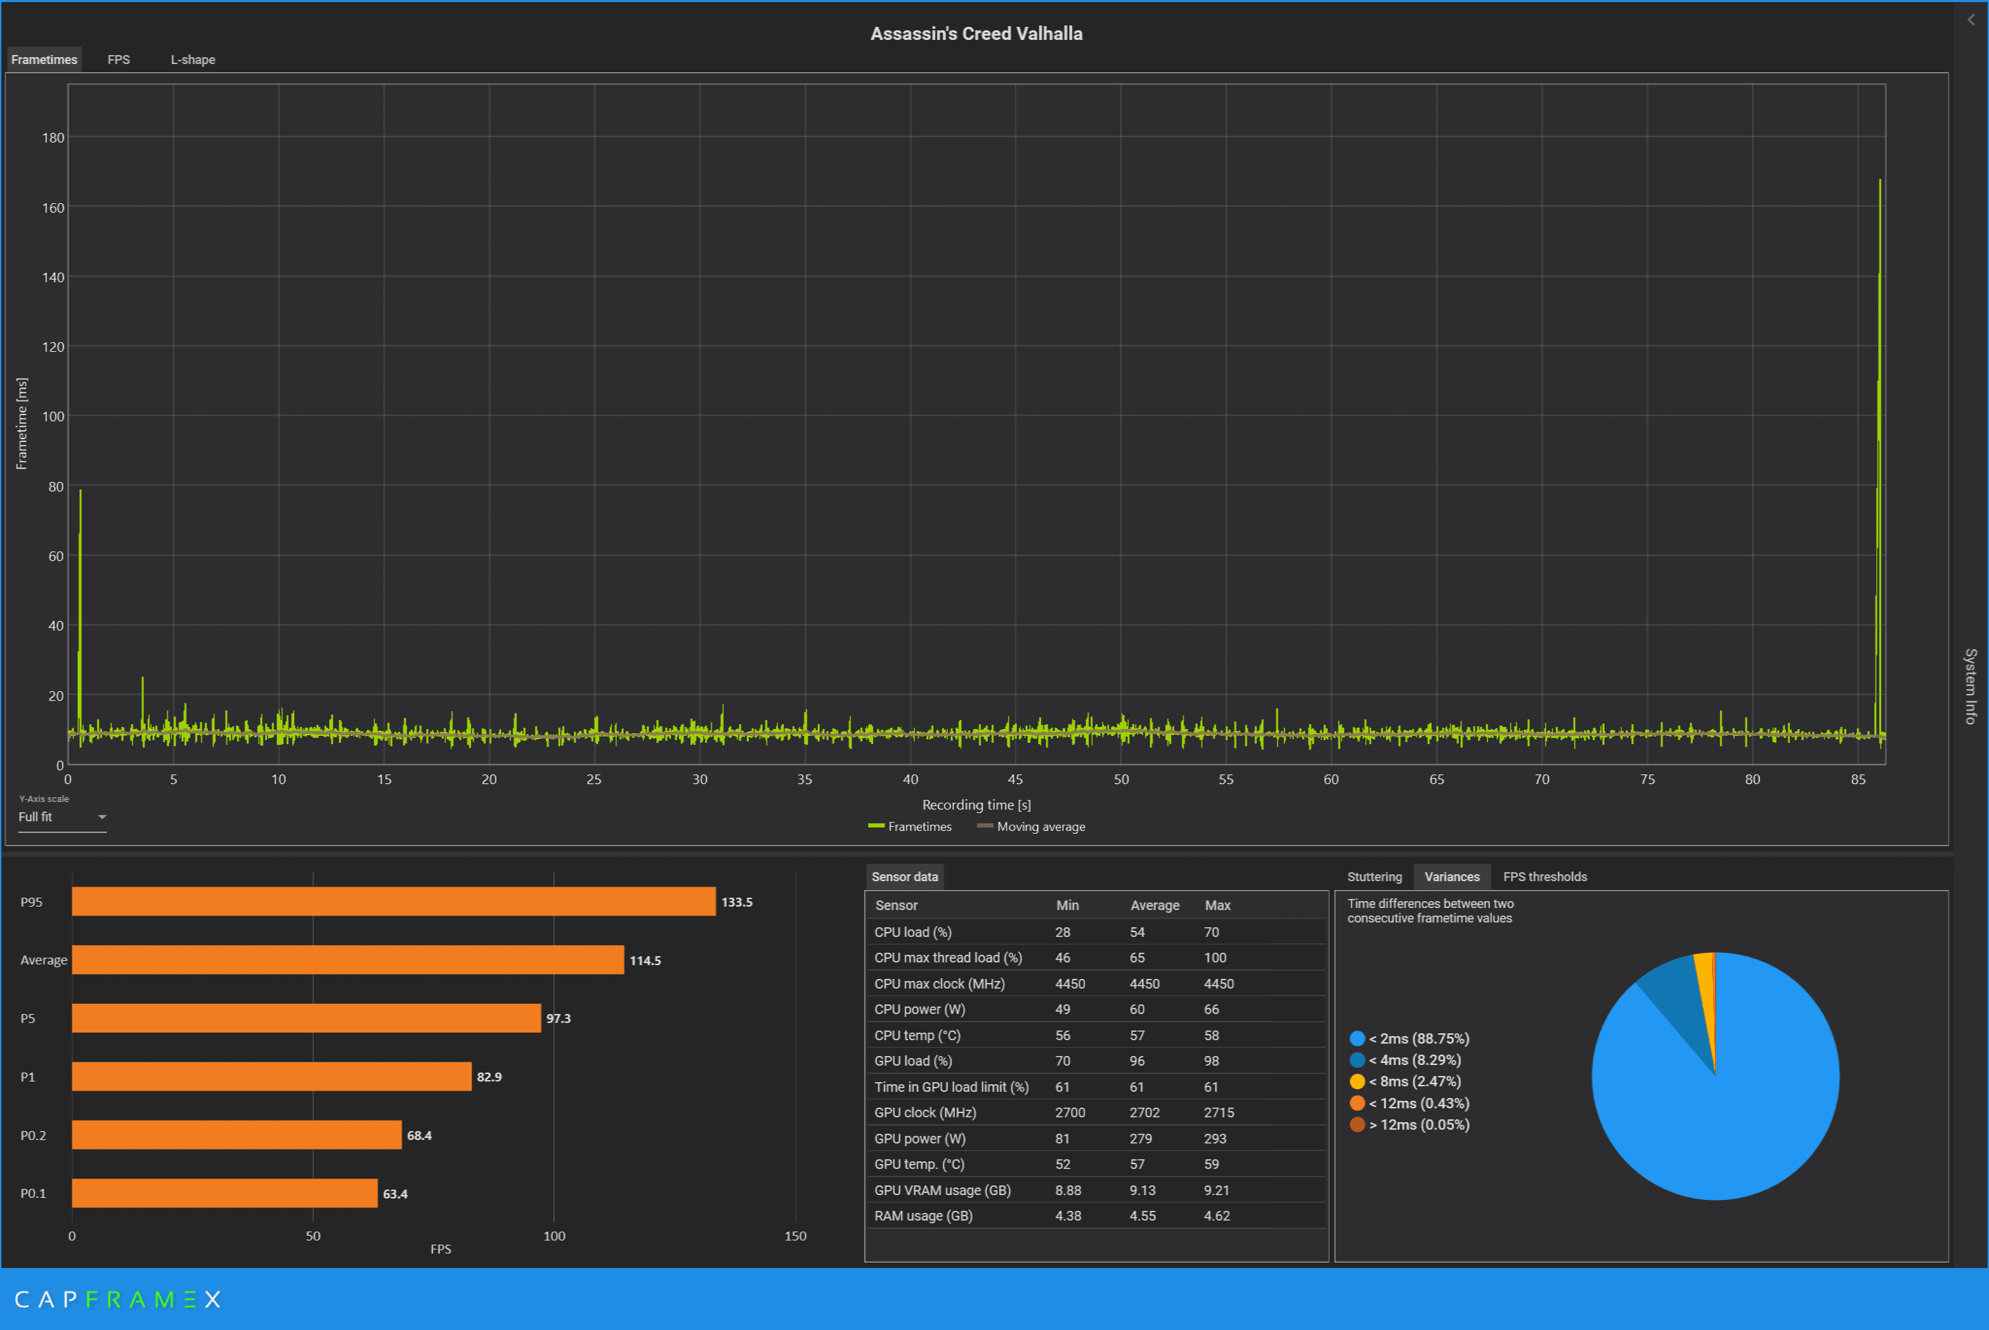
Task: Toggle the Moving average legend entry
Action: point(1031,826)
